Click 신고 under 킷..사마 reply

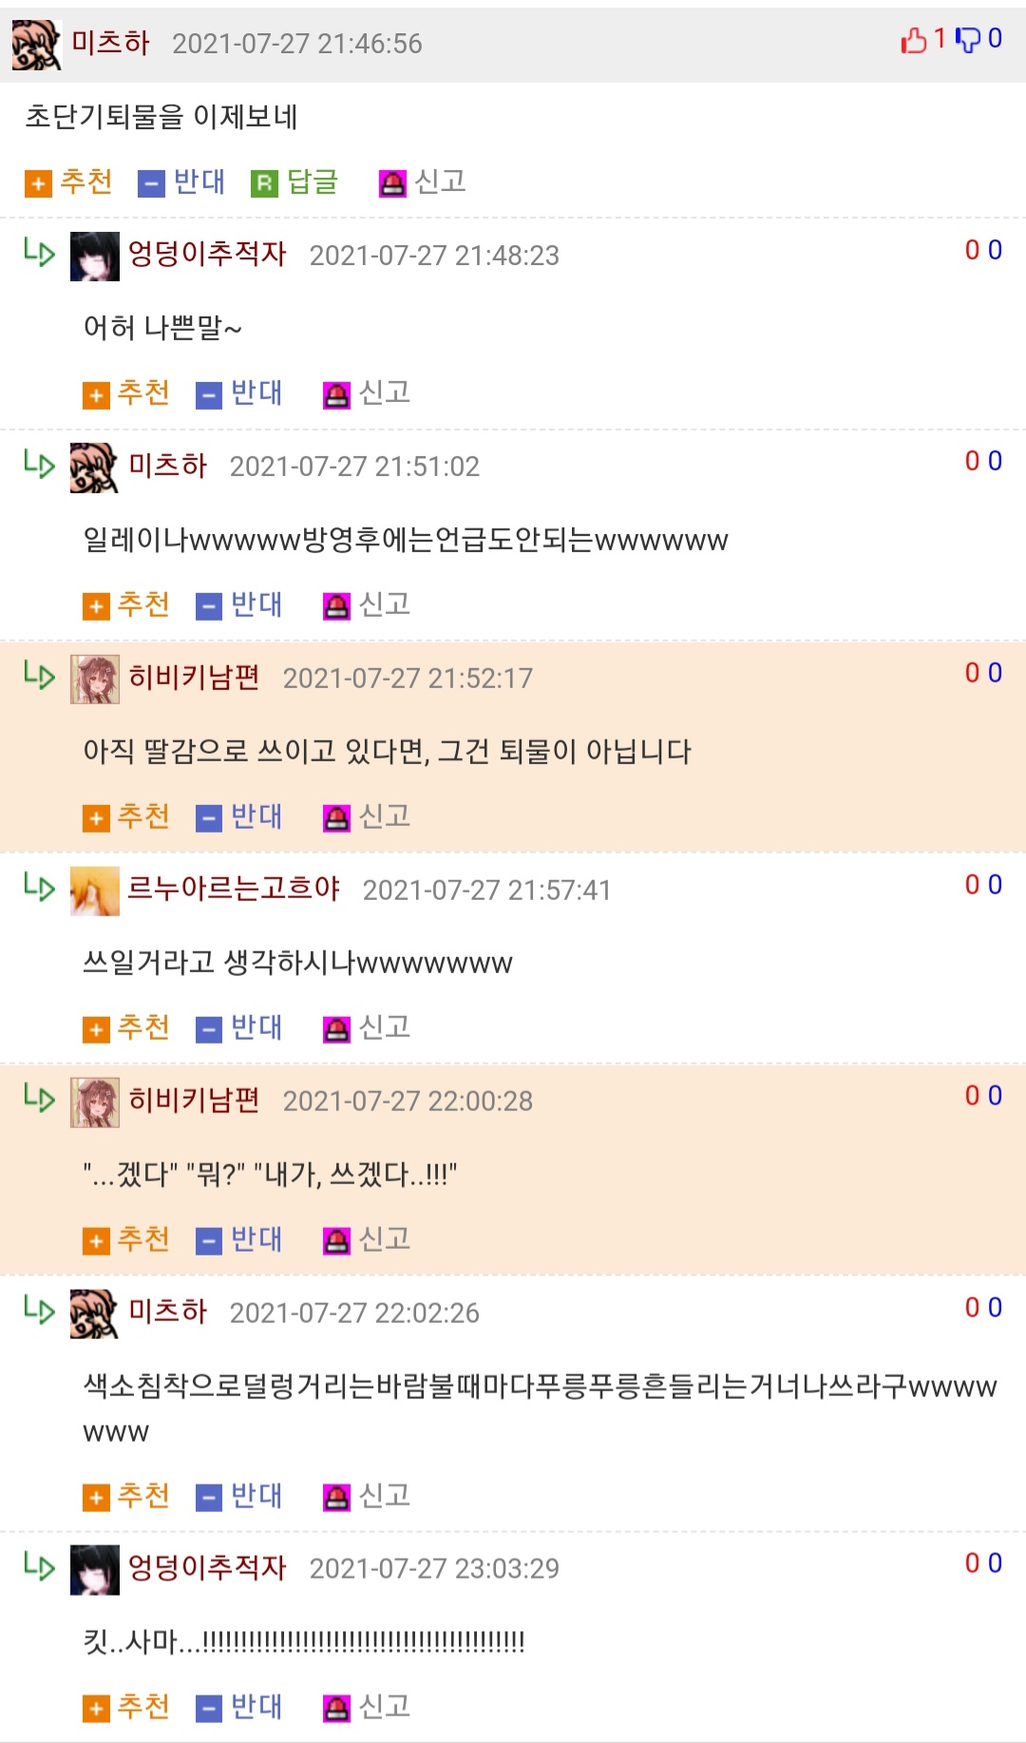coord(367,1708)
